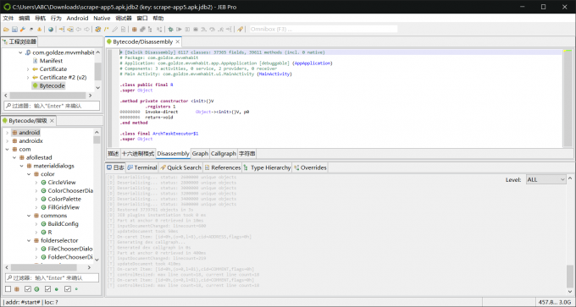
Task: Click the gear-stack icon after orange grid
Action: 142,30
